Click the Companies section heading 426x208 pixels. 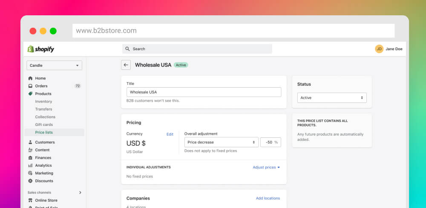(x=138, y=198)
